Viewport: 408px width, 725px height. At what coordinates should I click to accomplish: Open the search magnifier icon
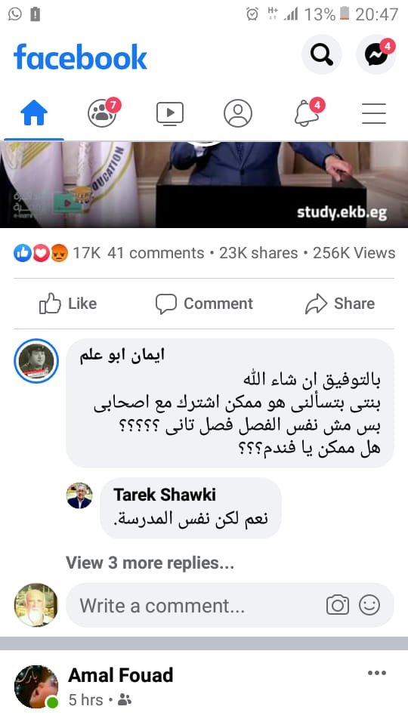(322, 55)
